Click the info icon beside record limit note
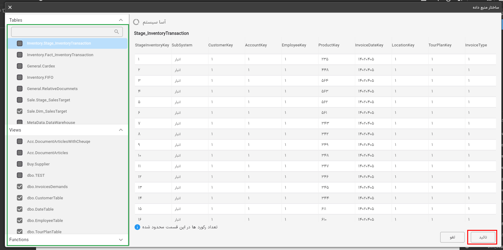 [137, 227]
